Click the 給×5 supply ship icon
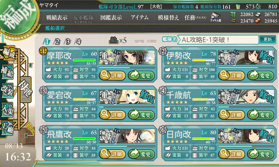 pos(118,41)
